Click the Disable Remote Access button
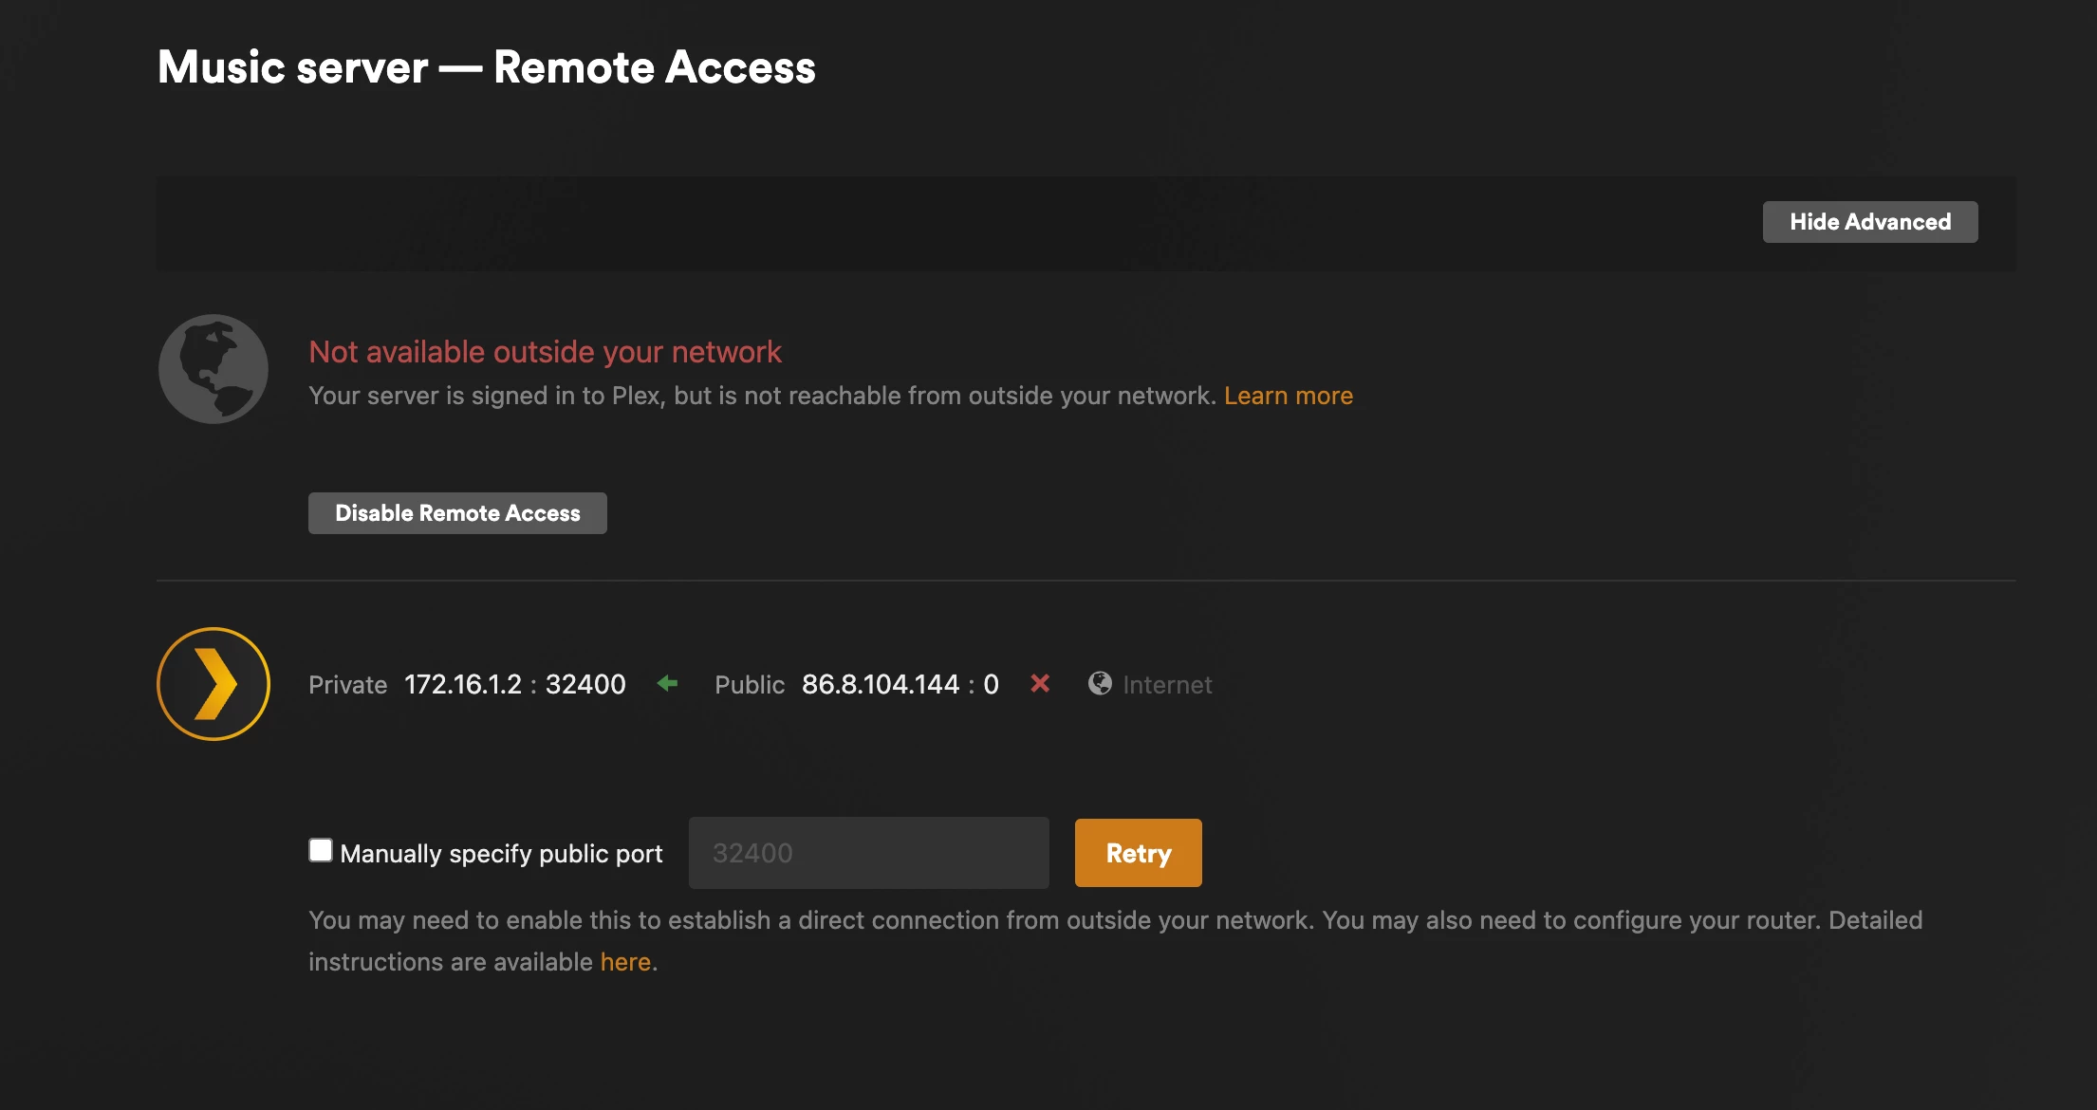The height and width of the screenshot is (1110, 2097). pyautogui.click(x=457, y=513)
